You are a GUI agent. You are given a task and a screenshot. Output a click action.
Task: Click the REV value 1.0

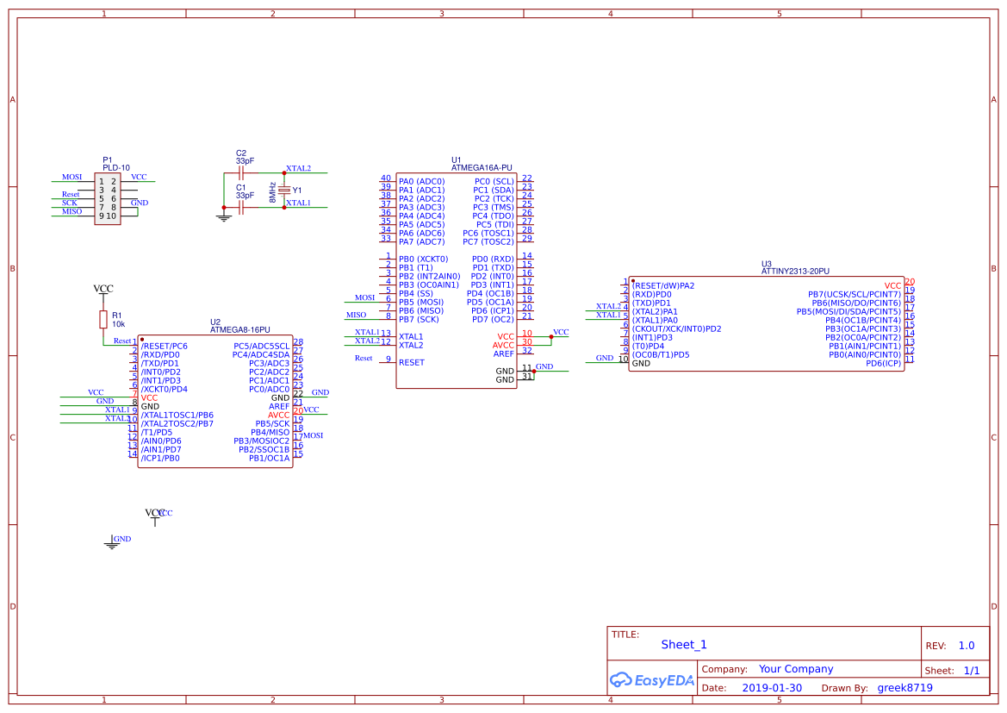[966, 646]
